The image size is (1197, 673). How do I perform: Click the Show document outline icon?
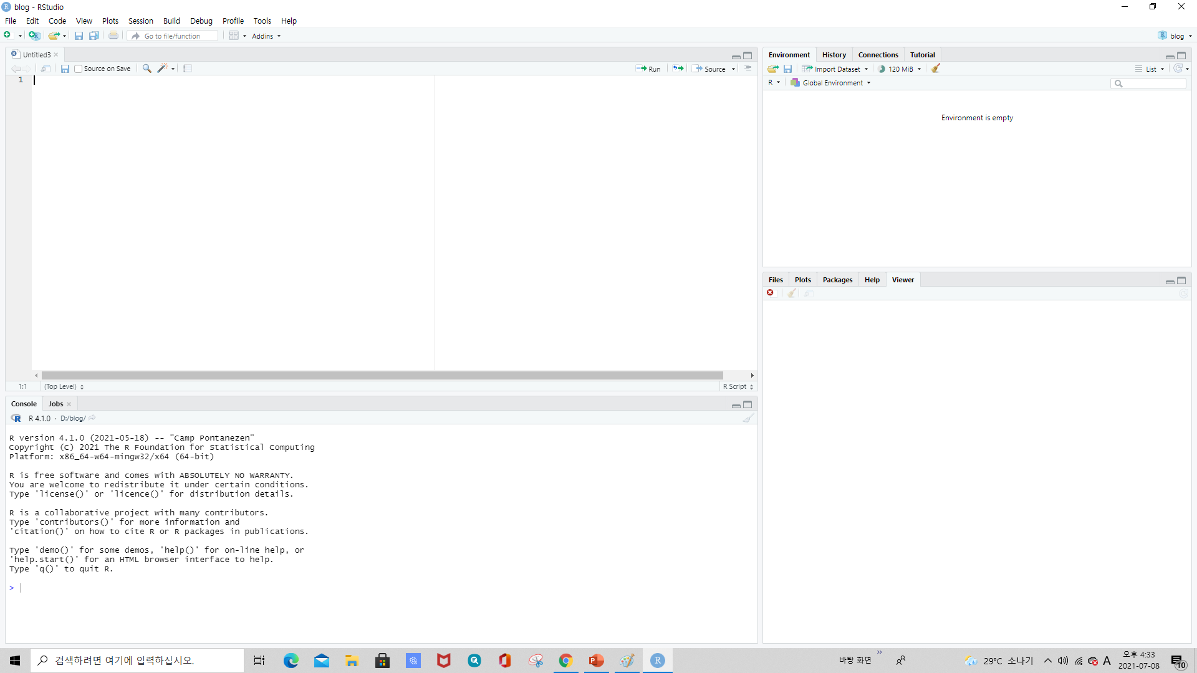748,69
